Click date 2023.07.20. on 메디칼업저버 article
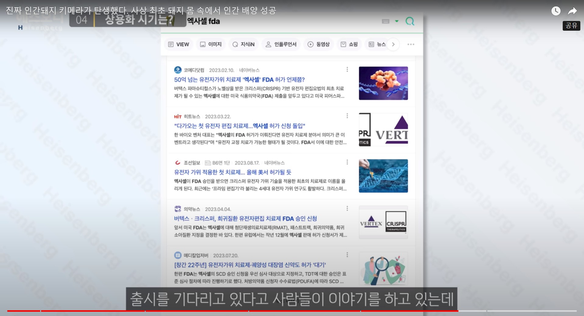This screenshot has height=316, width=584. click(x=226, y=256)
